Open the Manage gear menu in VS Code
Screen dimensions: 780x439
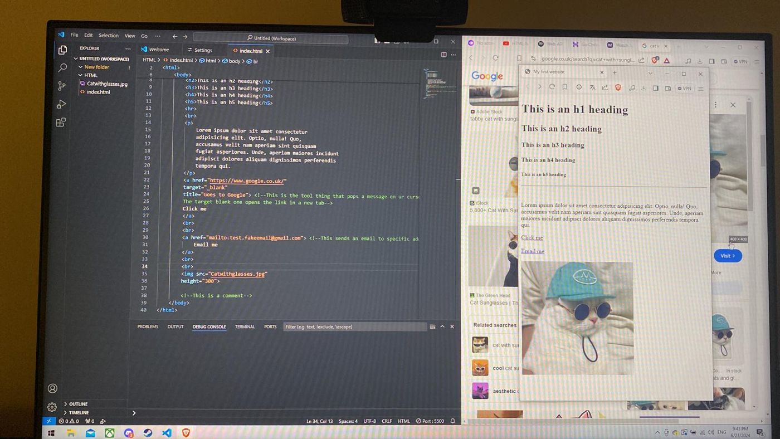tap(52, 407)
